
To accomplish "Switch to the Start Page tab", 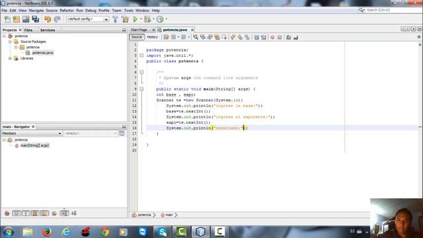I will tap(139, 30).
